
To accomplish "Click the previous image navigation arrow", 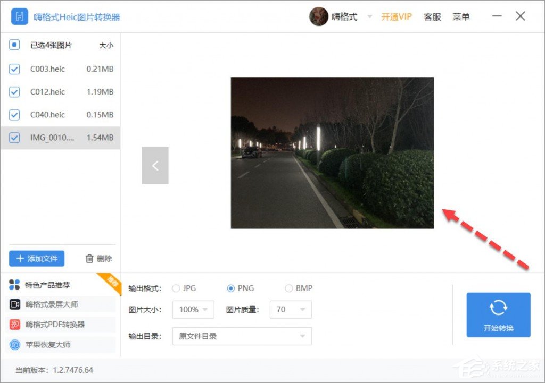I will (x=155, y=165).
